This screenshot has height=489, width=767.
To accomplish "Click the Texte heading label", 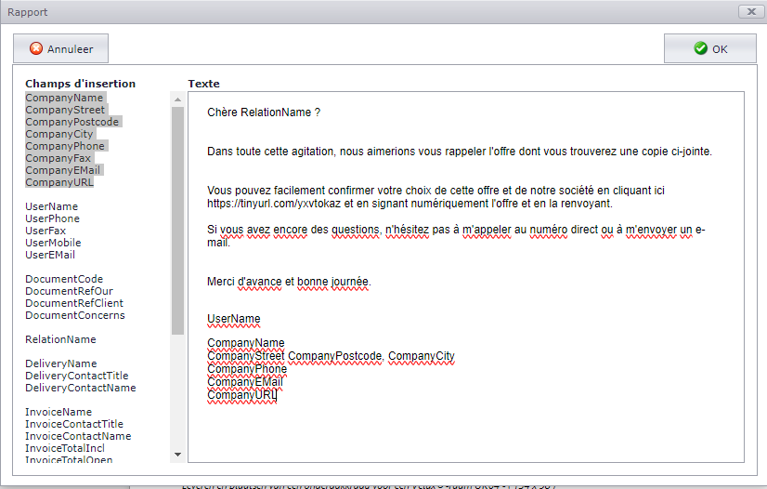I will [203, 84].
